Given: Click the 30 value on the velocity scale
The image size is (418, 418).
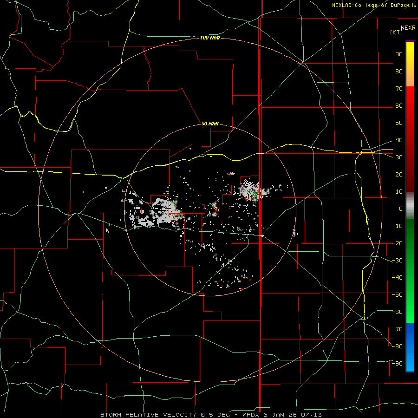Looking at the screenshot, I should click(399, 157).
